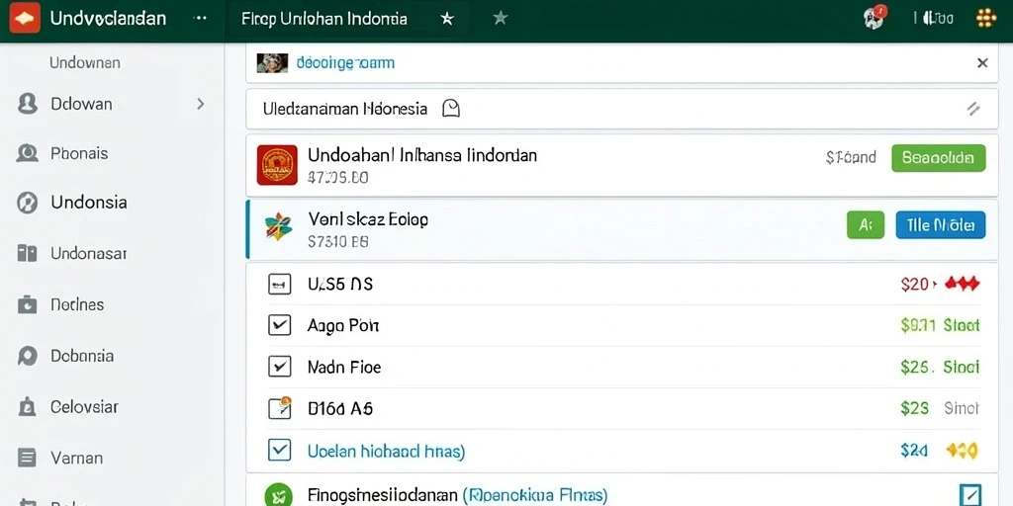Click the compass icon beside Undonsia

coord(27,203)
